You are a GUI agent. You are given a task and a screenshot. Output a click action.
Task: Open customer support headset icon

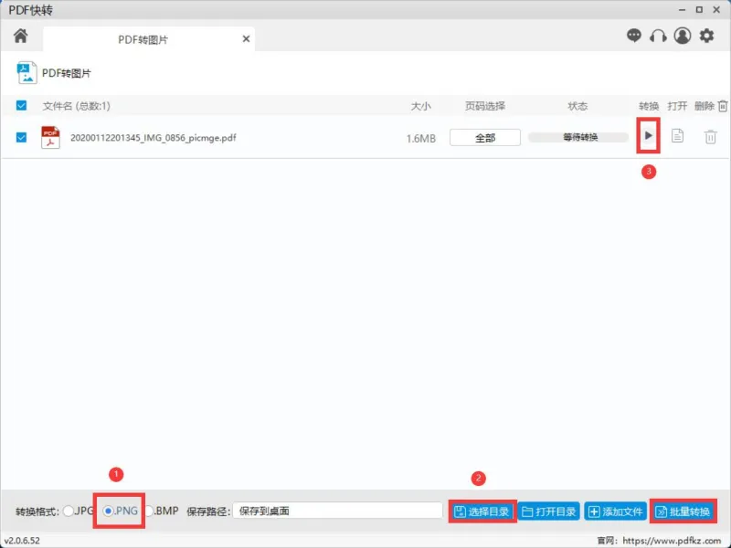(x=658, y=36)
